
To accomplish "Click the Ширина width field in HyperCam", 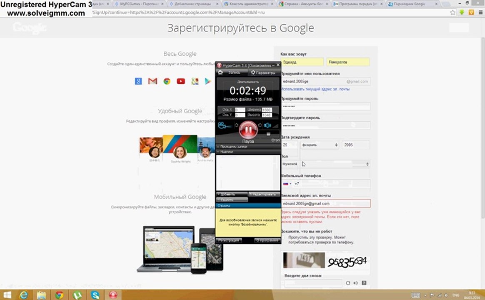I will pyautogui.click(x=267, y=110).
